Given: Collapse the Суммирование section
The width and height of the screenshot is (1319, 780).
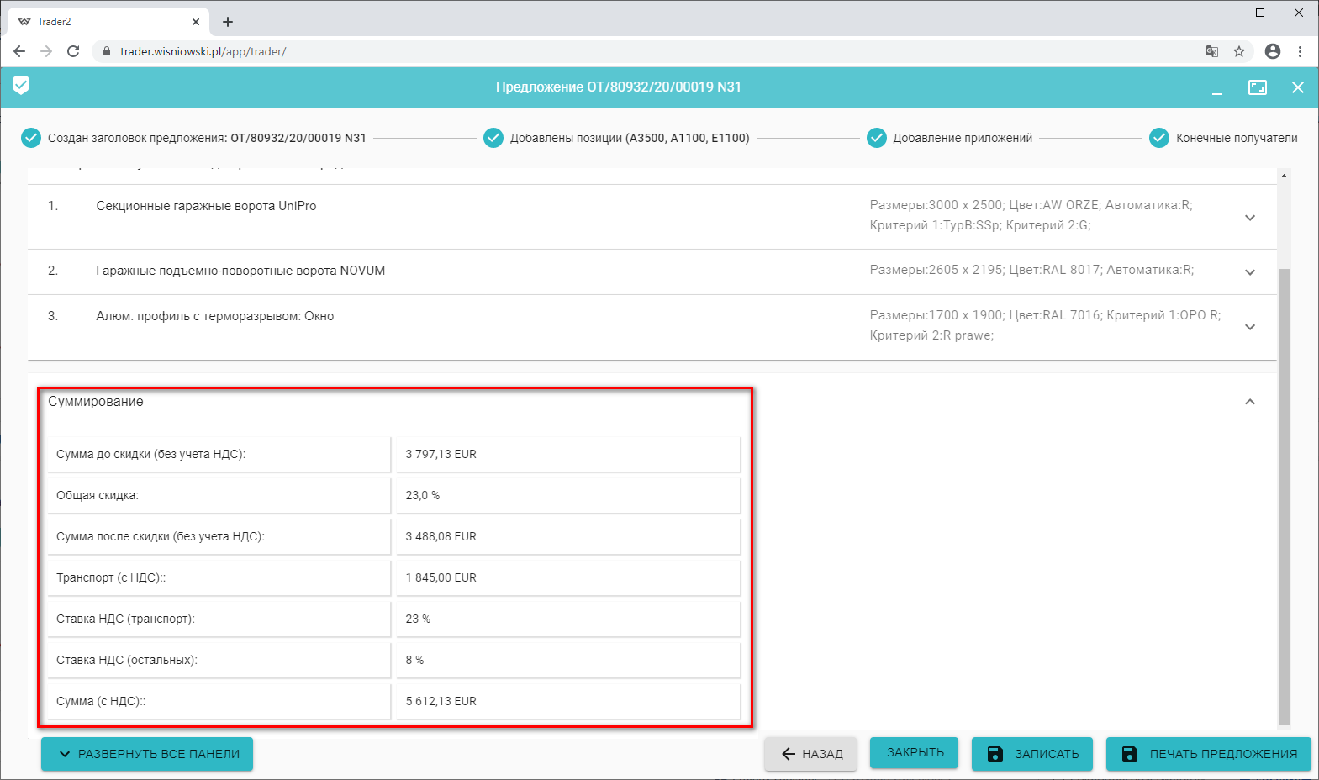Looking at the screenshot, I should coord(1249,402).
